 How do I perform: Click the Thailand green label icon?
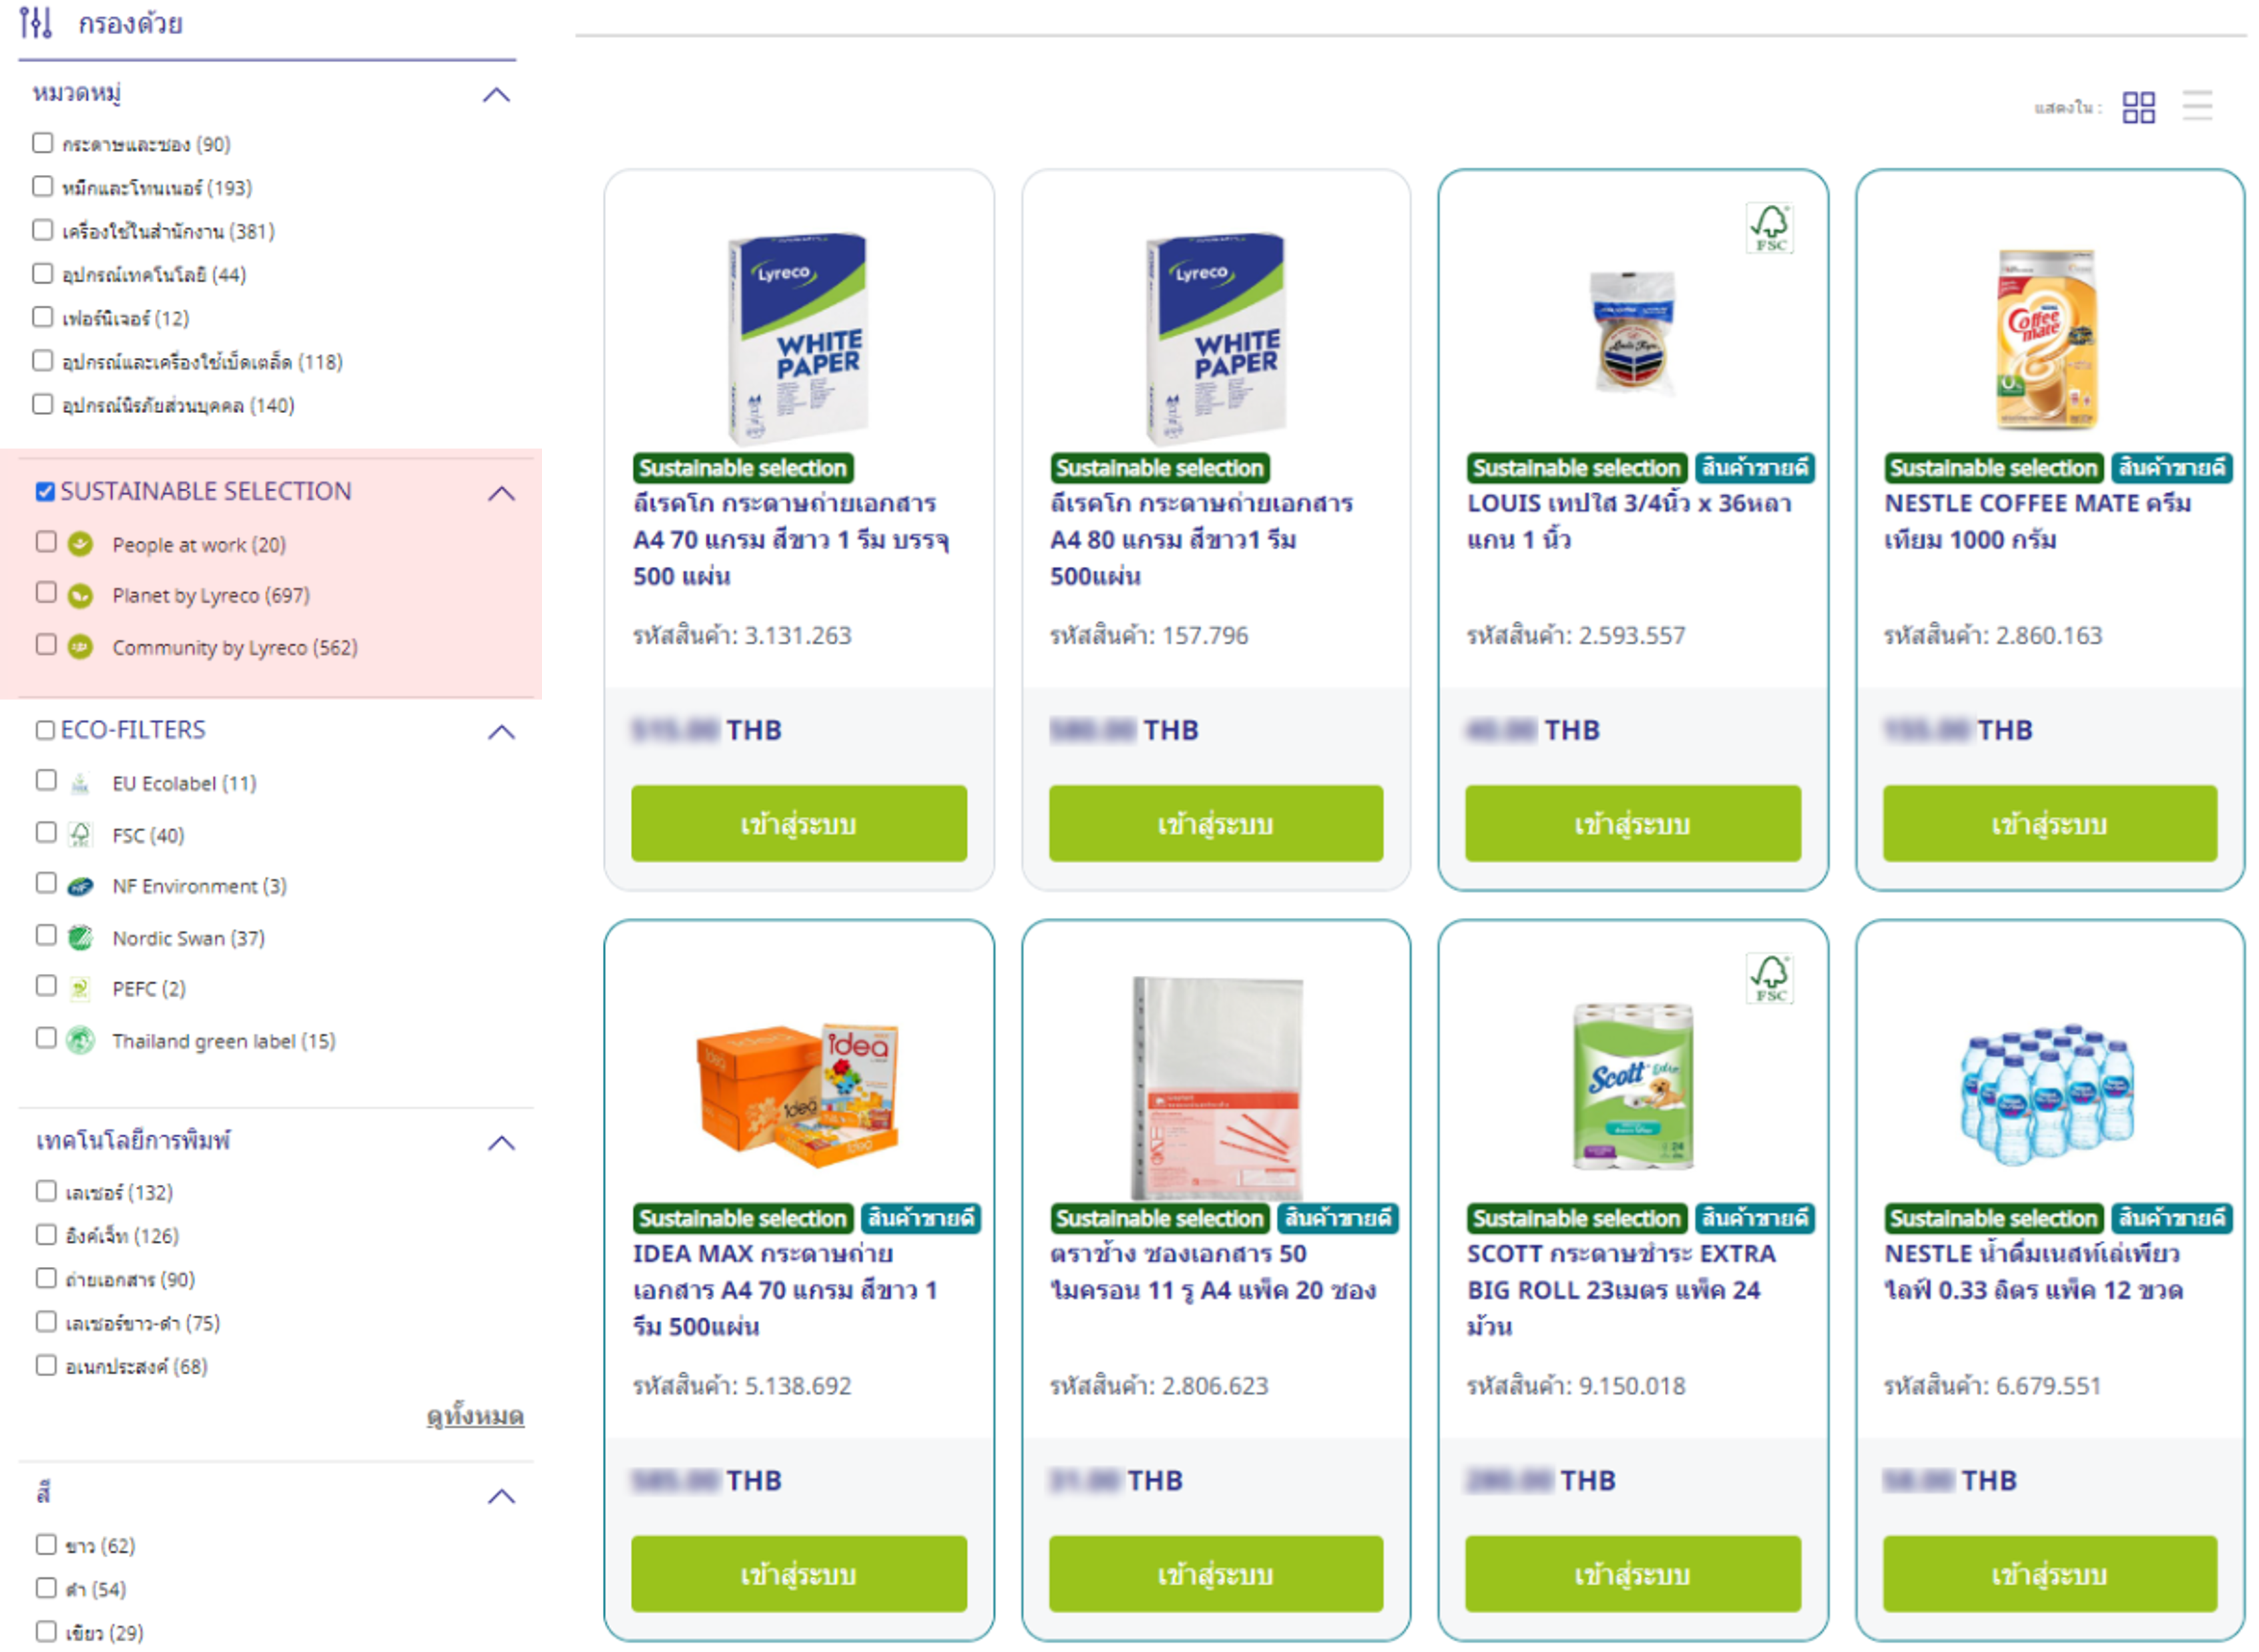(81, 1041)
